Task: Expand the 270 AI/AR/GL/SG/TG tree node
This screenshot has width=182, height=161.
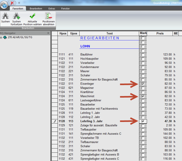Action: 1,38
